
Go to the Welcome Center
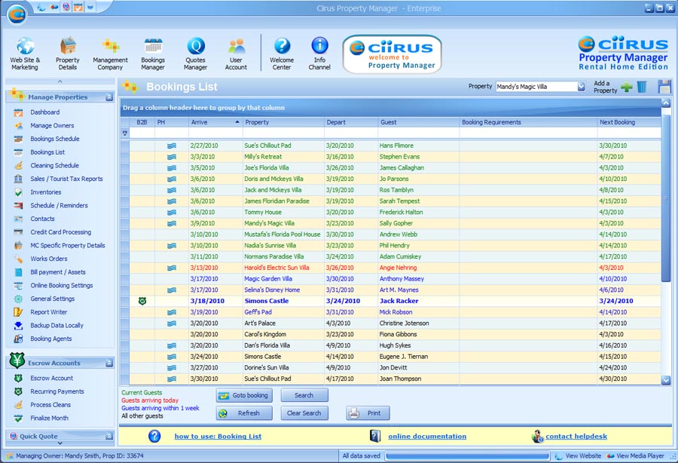pos(282,54)
